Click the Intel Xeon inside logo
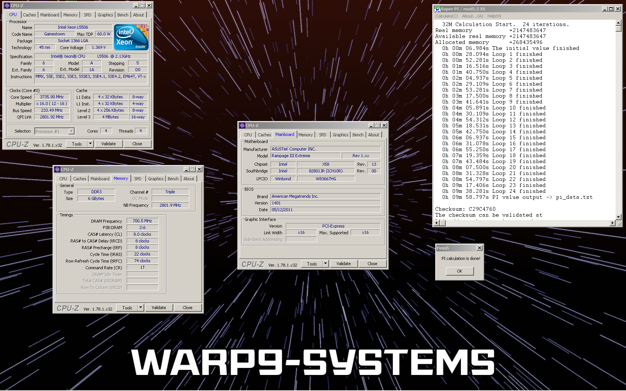Viewport: 626px width, 391px height. click(131, 37)
